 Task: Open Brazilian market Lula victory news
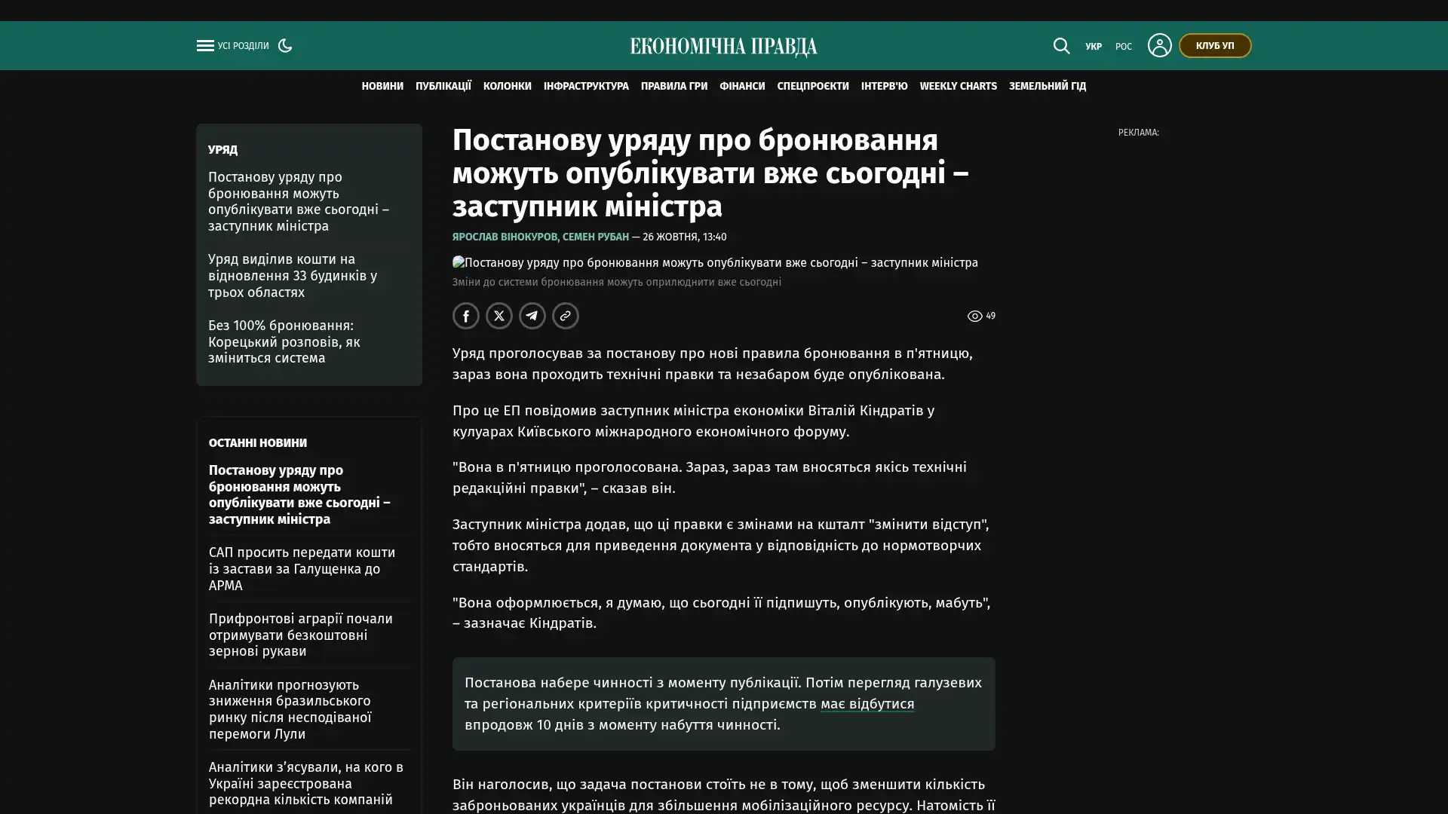tap(290, 709)
